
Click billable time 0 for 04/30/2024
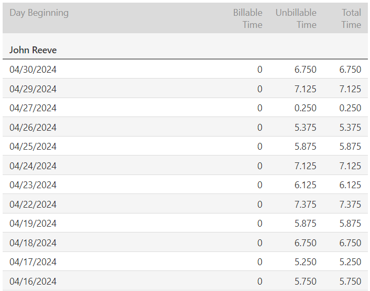pos(259,70)
